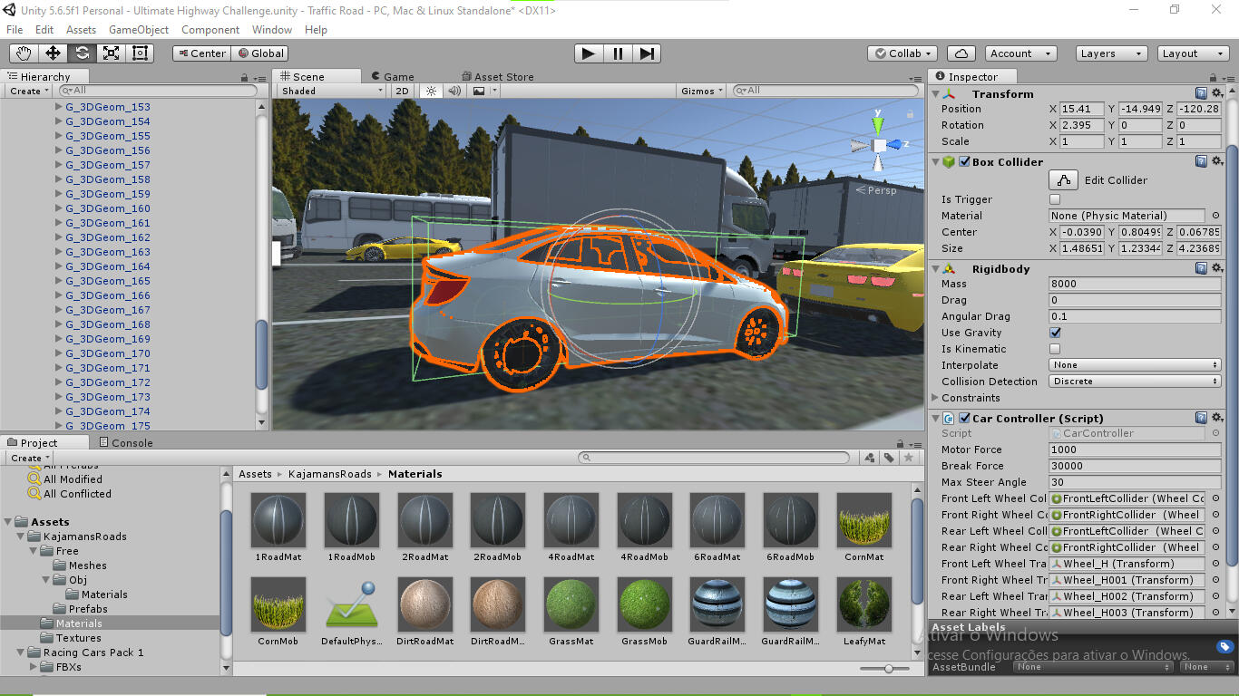This screenshot has width=1239, height=696.
Task: Expand the Constraints section in Rigidbody
Action: (x=935, y=398)
